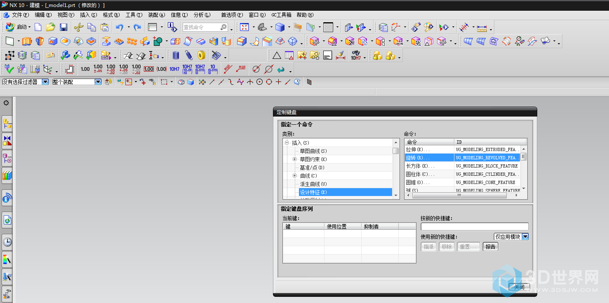The width and height of the screenshot is (609, 303).
Task: Open the 插入(S) menu in menu bar
Action: 88,15
